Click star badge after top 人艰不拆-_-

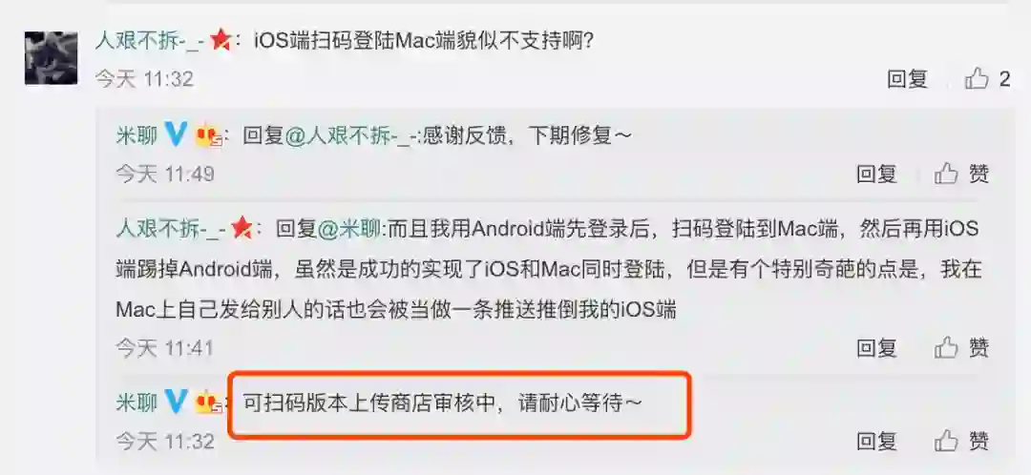tap(221, 42)
